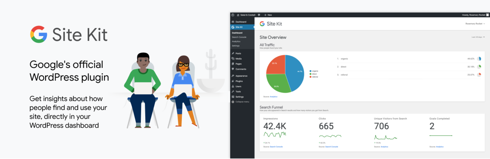Viewport: 490px width, 159px height.
Task: Click the Comments bubble icon in sidebar
Action: [233, 69]
